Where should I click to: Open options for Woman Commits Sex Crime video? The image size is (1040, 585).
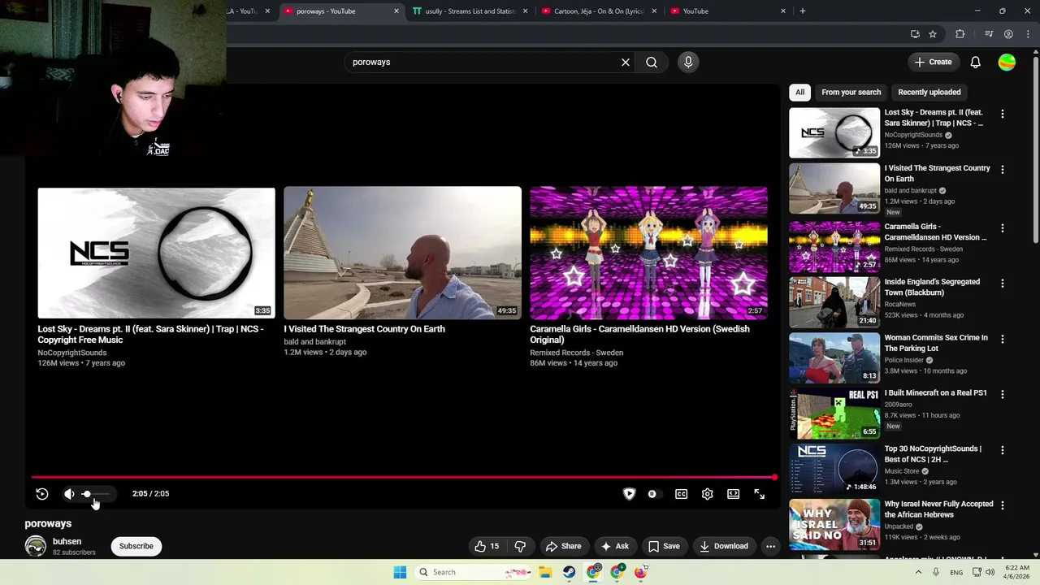pyautogui.click(x=1002, y=339)
